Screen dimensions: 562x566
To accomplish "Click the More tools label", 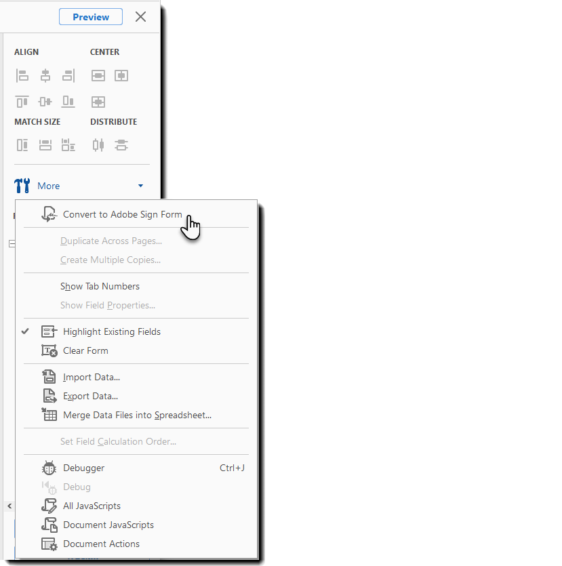I will [x=48, y=186].
